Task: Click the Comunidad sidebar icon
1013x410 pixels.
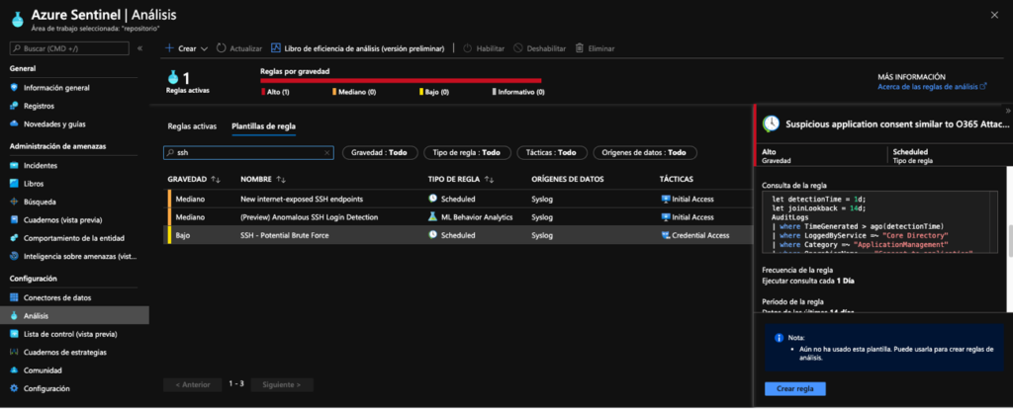Action: point(14,370)
